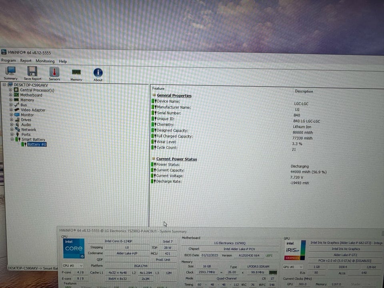Click the battery icon beside Wear Level
The height and width of the screenshot is (288, 384).
(x=154, y=142)
